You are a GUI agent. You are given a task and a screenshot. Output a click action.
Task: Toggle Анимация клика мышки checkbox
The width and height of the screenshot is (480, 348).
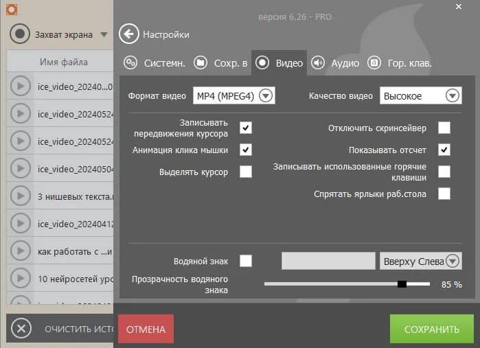point(246,150)
